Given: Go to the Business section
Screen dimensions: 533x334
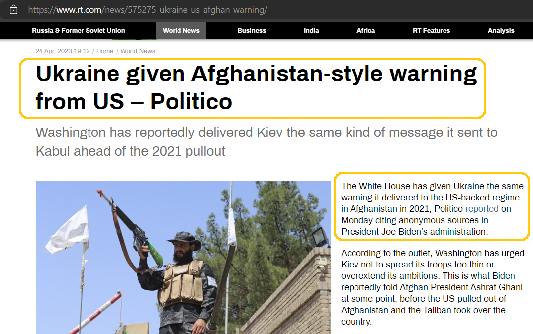Looking at the screenshot, I should [252, 31].
